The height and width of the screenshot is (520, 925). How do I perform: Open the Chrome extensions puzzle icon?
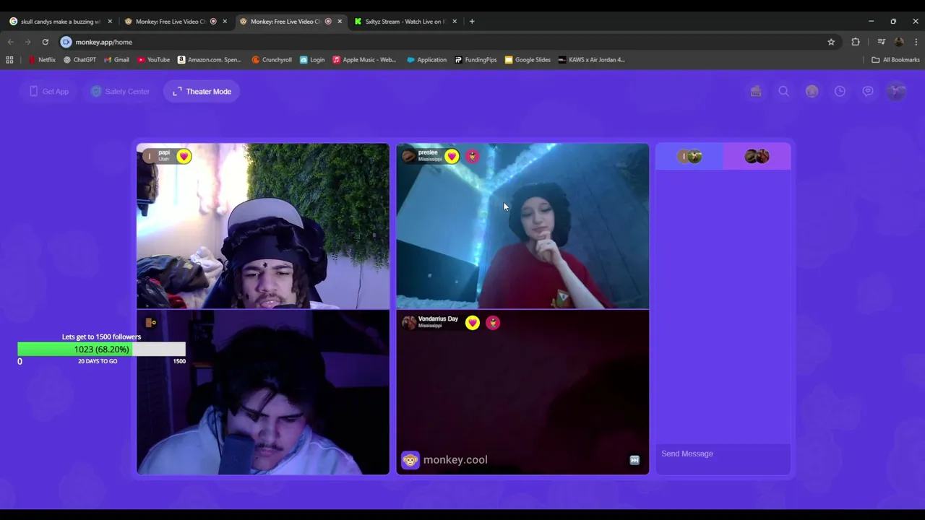pos(856,42)
